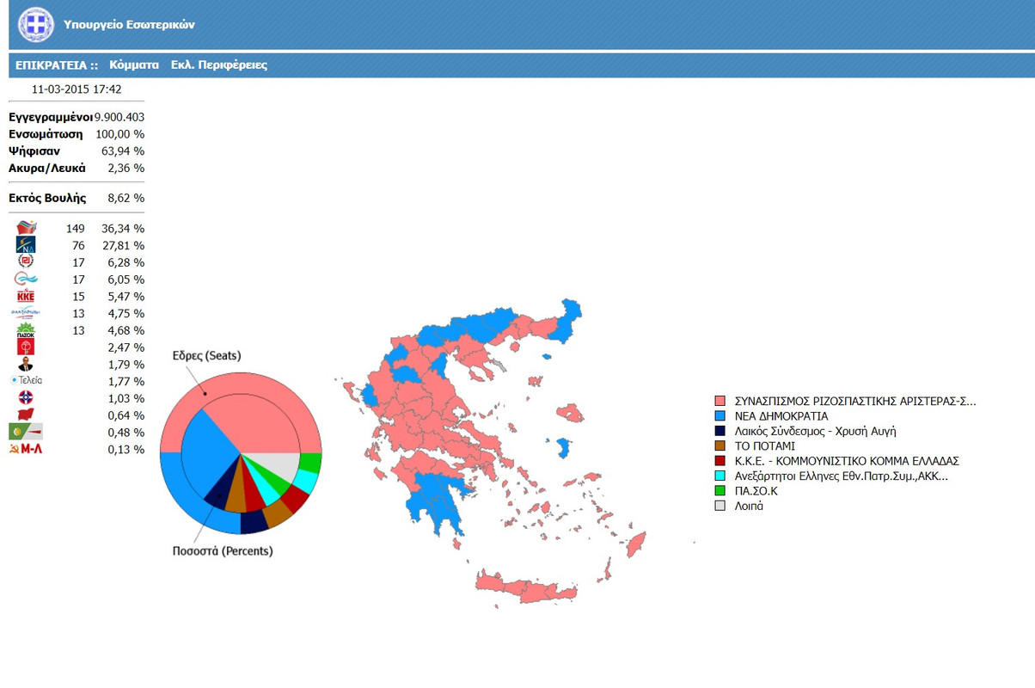Click the Εκτός Βουλής 8,62 % statistic
1035x688 pixels.
point(77,199)
